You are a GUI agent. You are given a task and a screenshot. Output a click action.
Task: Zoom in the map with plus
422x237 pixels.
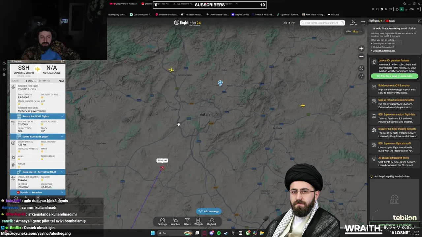tap(361, 49)
